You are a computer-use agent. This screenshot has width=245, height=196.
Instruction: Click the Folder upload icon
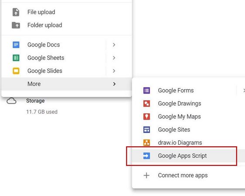[16, 25]
